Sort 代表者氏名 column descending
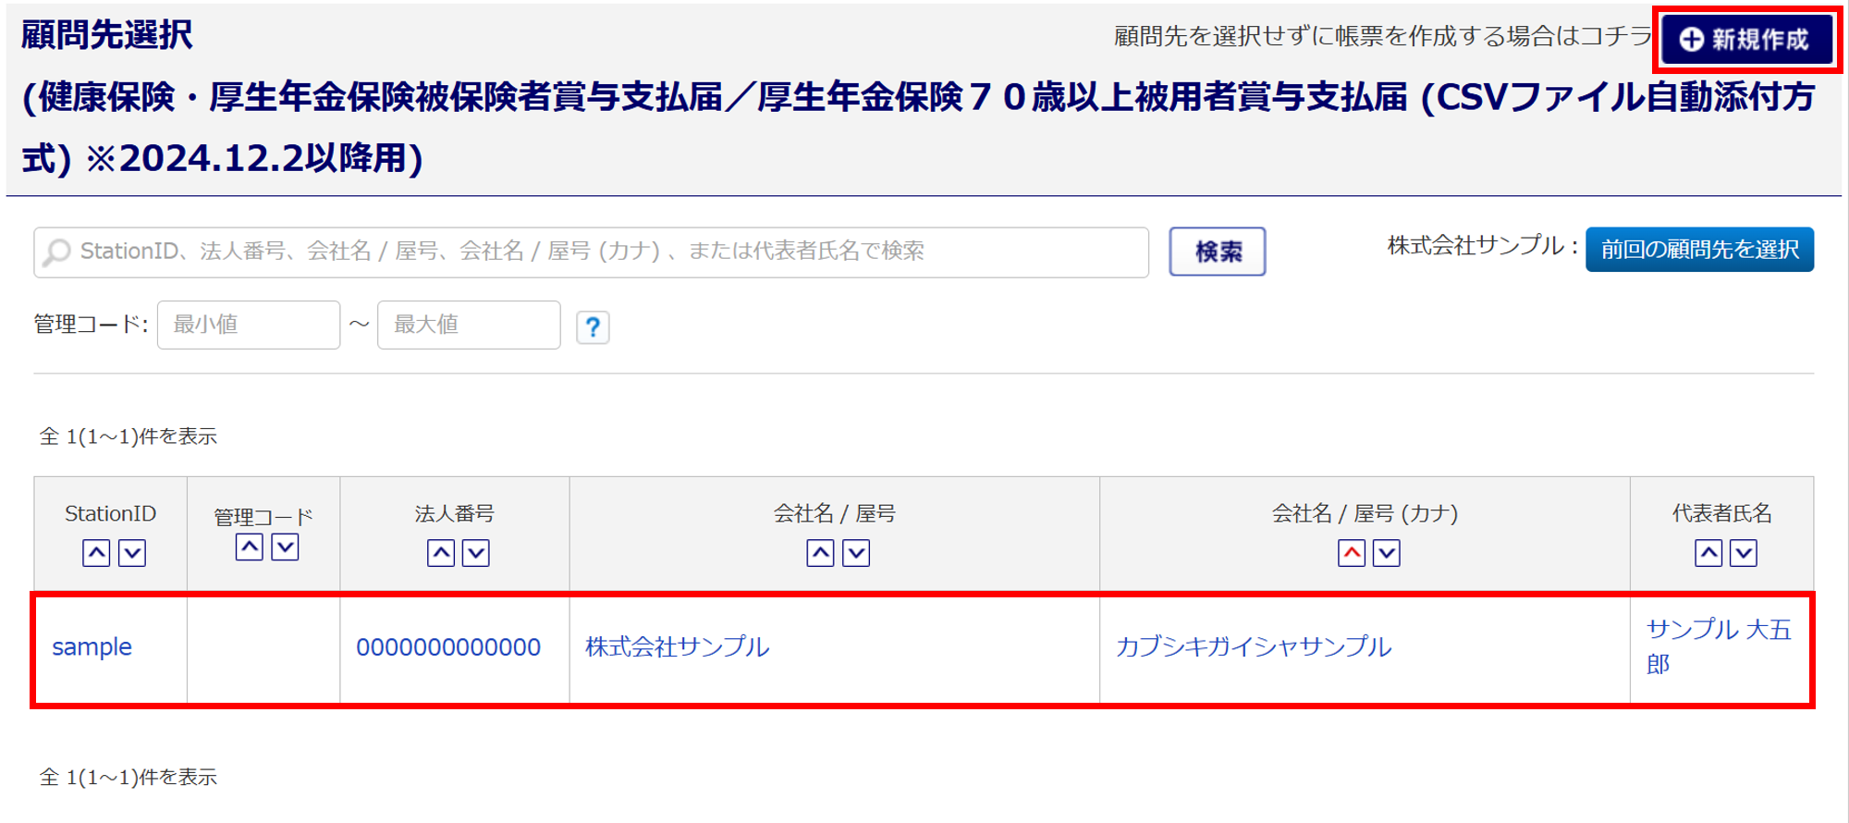 (1744, 553)
